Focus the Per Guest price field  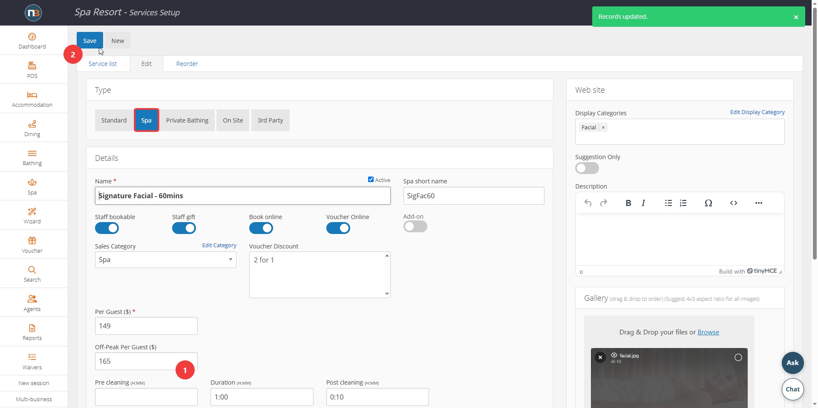pos(146,326)
